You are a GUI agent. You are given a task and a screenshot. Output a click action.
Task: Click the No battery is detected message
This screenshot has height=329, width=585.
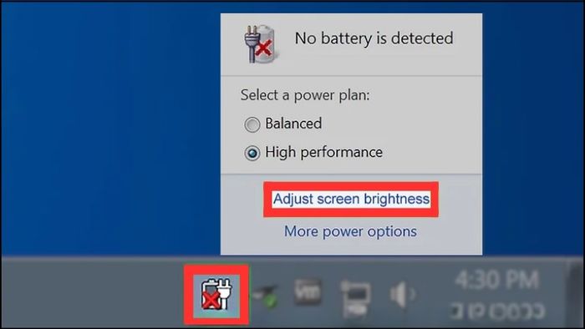(374, 38)
